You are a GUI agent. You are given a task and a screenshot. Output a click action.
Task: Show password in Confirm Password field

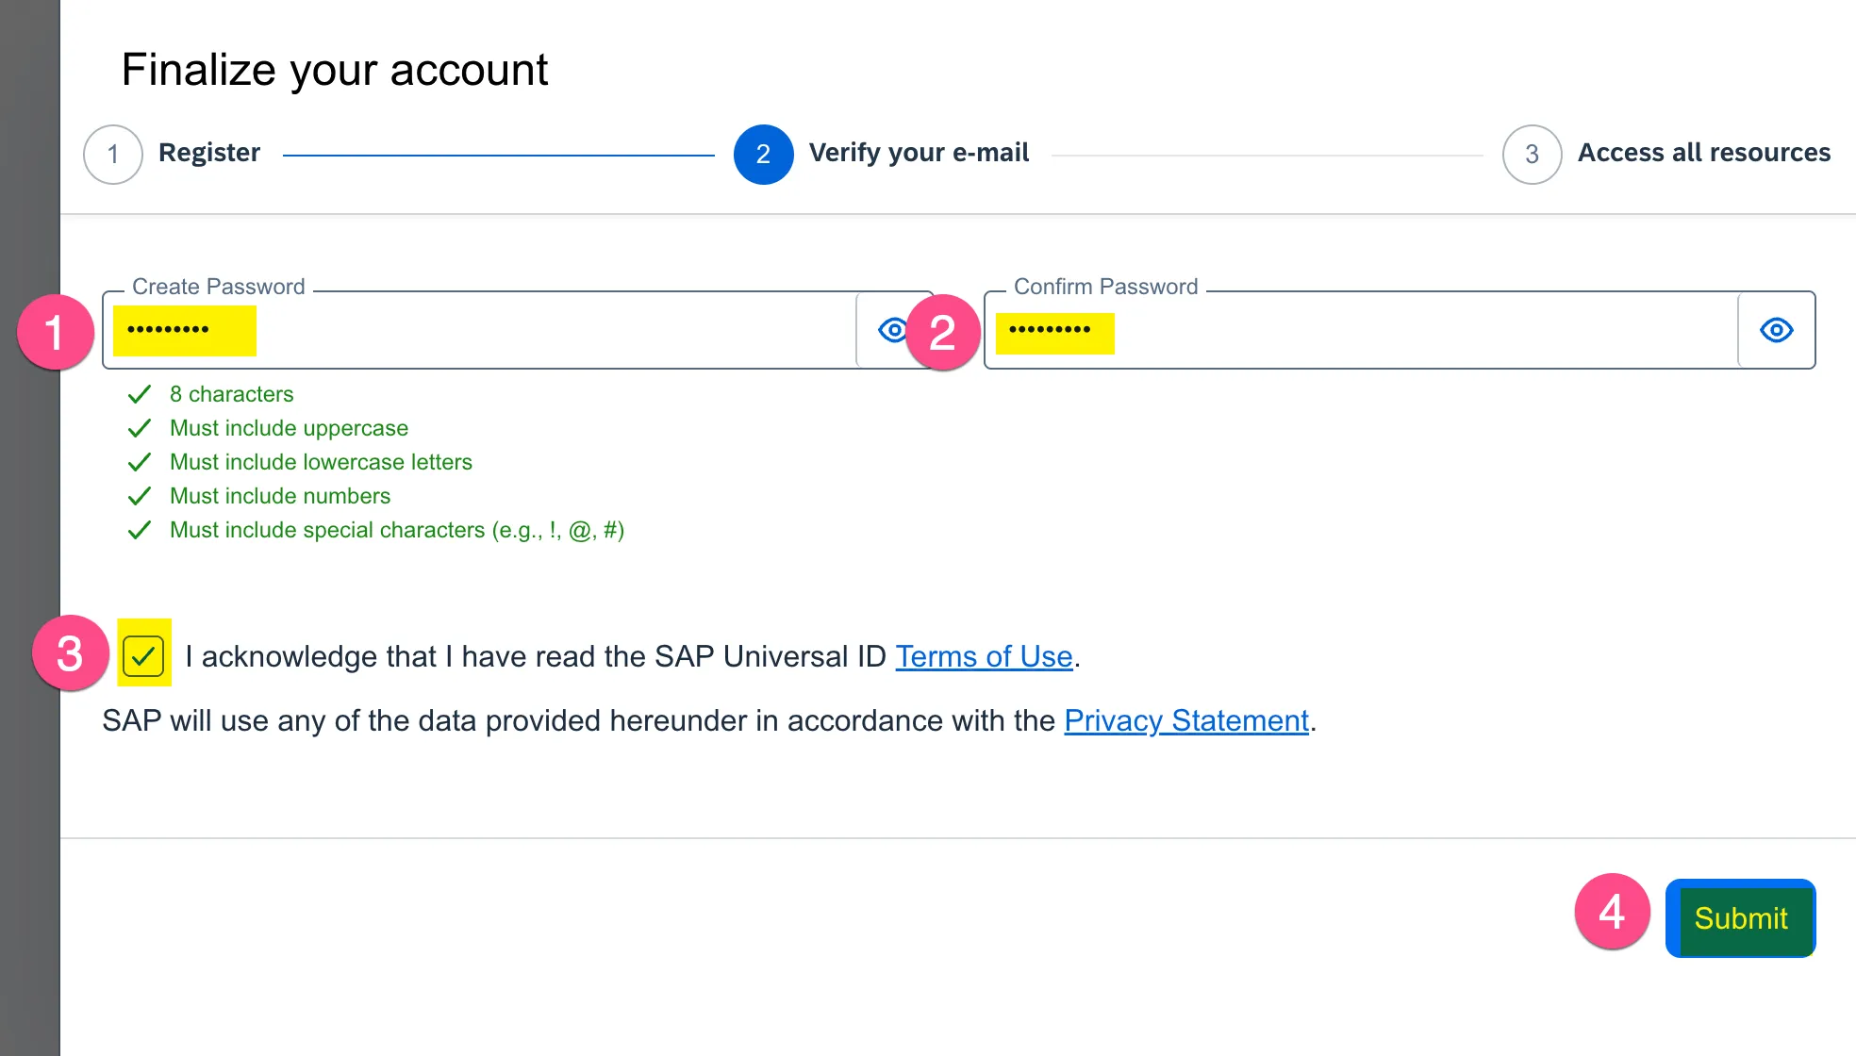coord(1776,330)
